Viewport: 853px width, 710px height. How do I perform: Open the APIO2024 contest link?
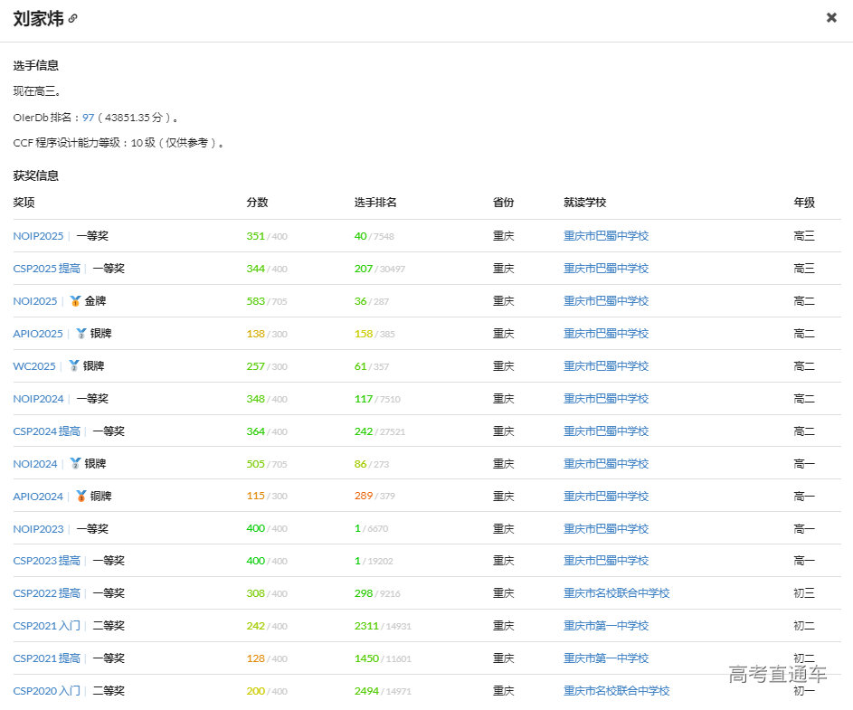click(x=38, y=496)
